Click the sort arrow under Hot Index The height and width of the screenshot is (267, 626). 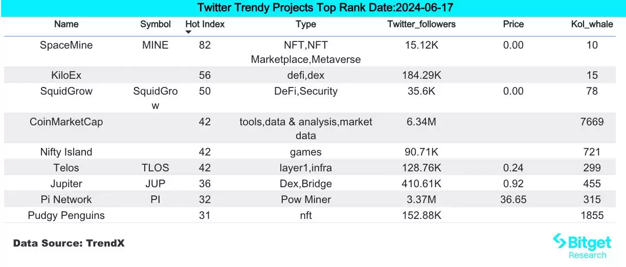click(x=188, y=32)
